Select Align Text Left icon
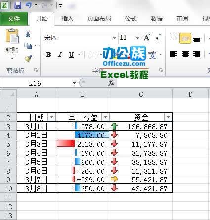 [174, 54]
